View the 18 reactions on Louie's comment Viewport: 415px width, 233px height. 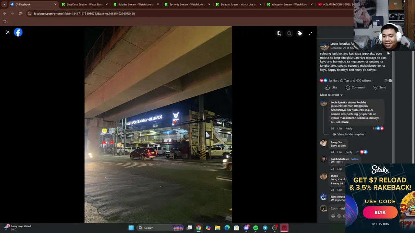[x=378, y=128]
